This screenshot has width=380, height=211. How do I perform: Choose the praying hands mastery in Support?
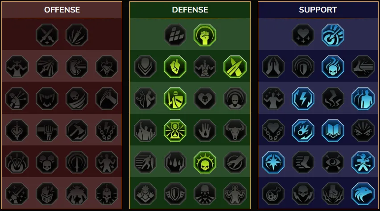click(273, 67)
